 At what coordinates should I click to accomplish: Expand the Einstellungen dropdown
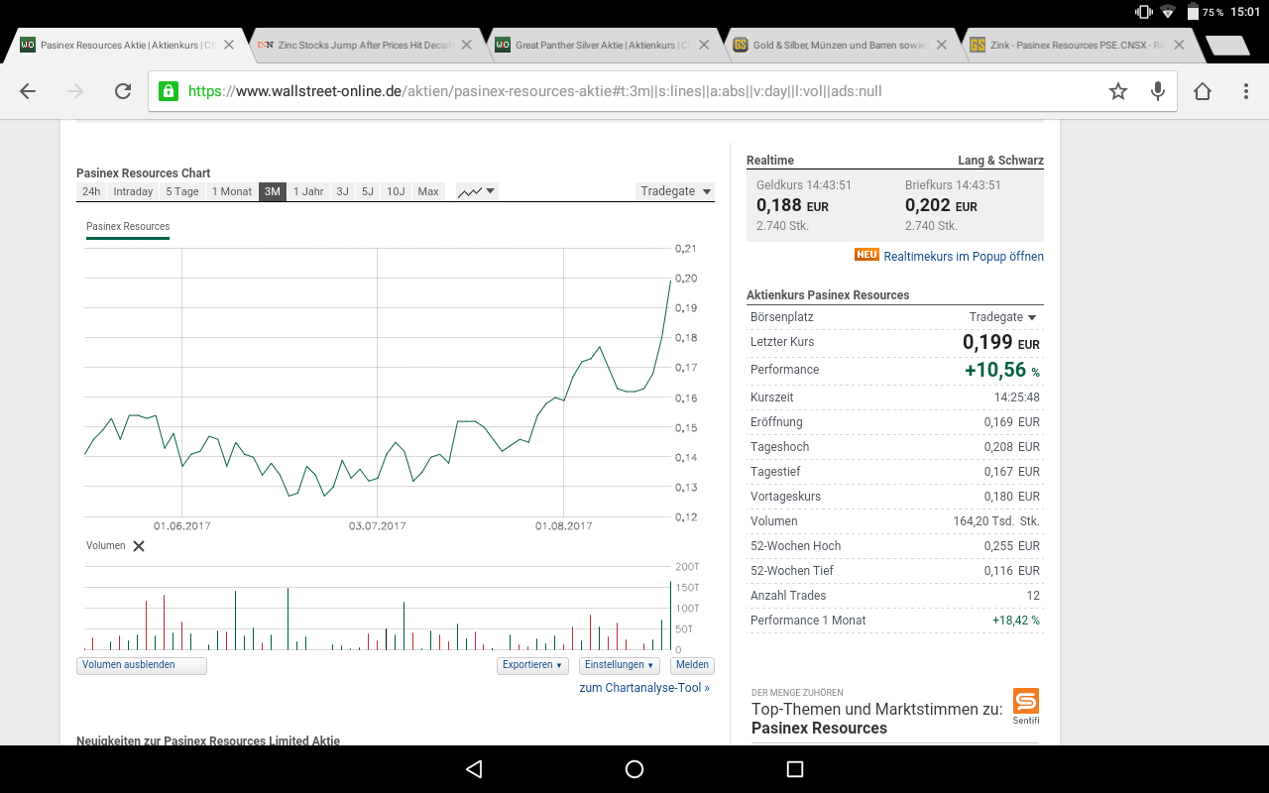620,665
